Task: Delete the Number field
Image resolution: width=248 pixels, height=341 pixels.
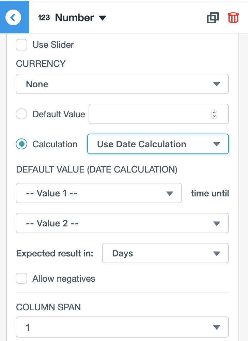Action: pos(233,18)
